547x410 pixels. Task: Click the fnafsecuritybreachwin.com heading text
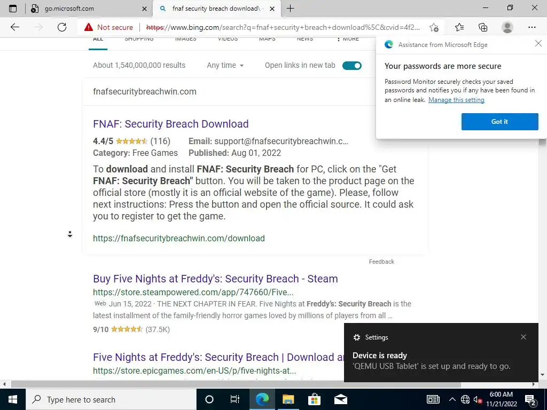click(144, 91)
